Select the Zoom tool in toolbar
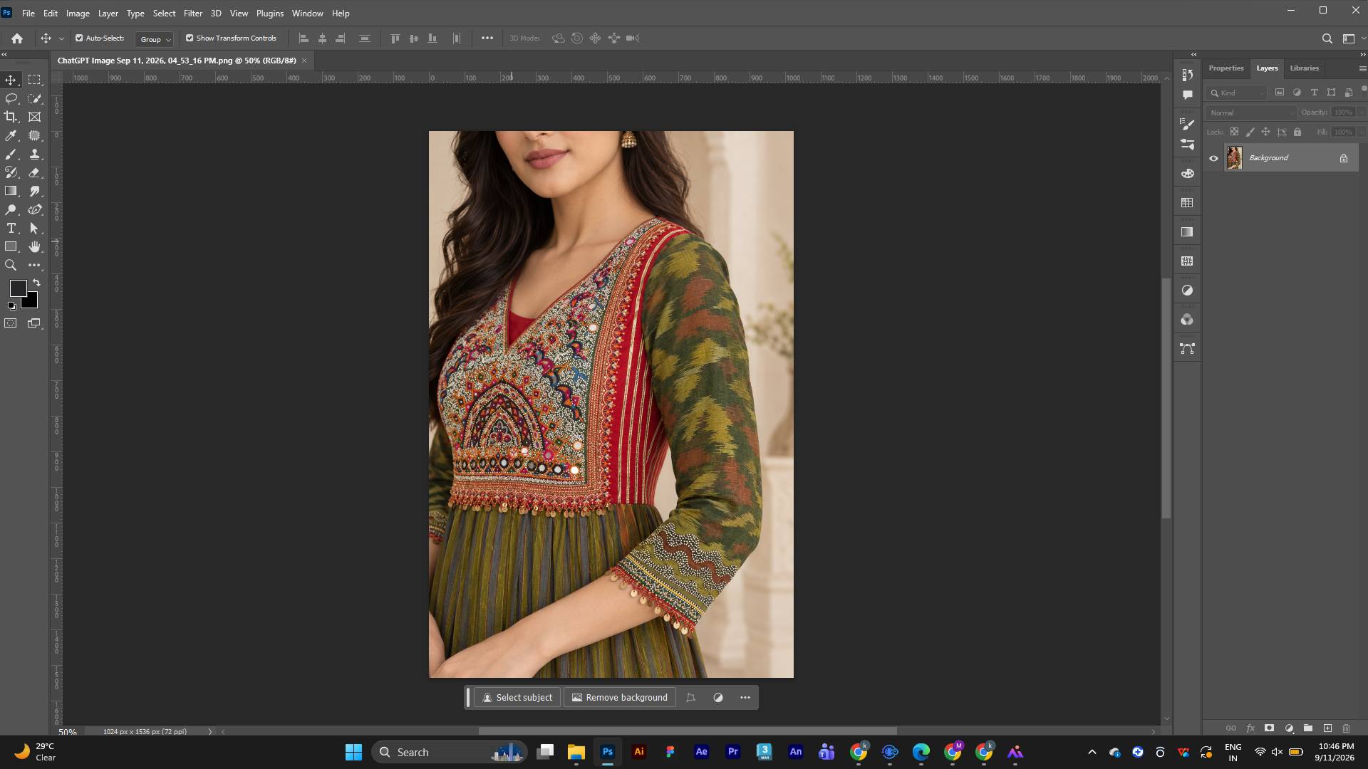Screen dimensions: 1368x769 (11, 265)
